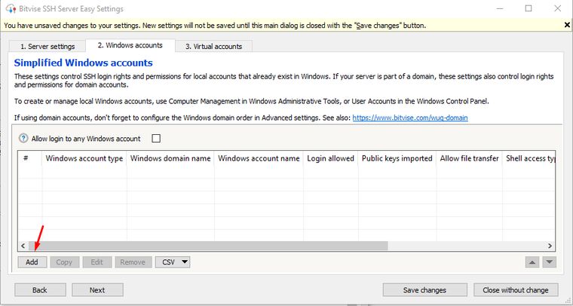Click the help icon beside Allow login
This screenshot has width=573, height=306.
point(23,139)
